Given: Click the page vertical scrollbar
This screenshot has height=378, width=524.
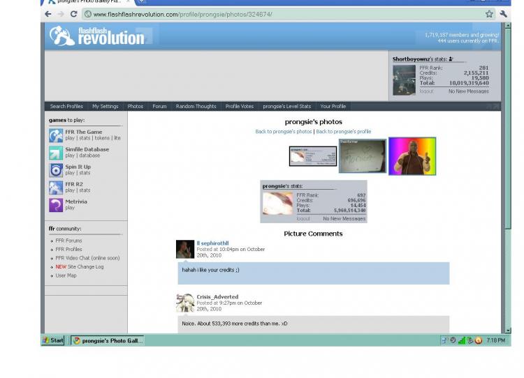Looking at the screenshot, I should pos(508,177).
